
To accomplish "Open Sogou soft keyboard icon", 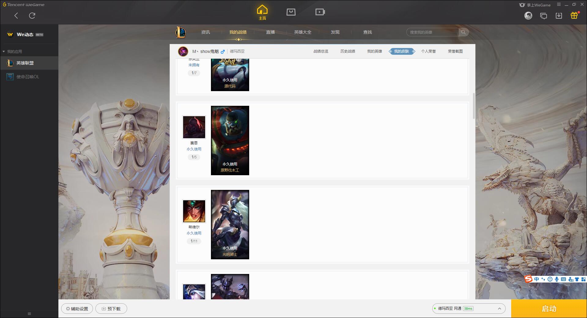I will (563, 279).
